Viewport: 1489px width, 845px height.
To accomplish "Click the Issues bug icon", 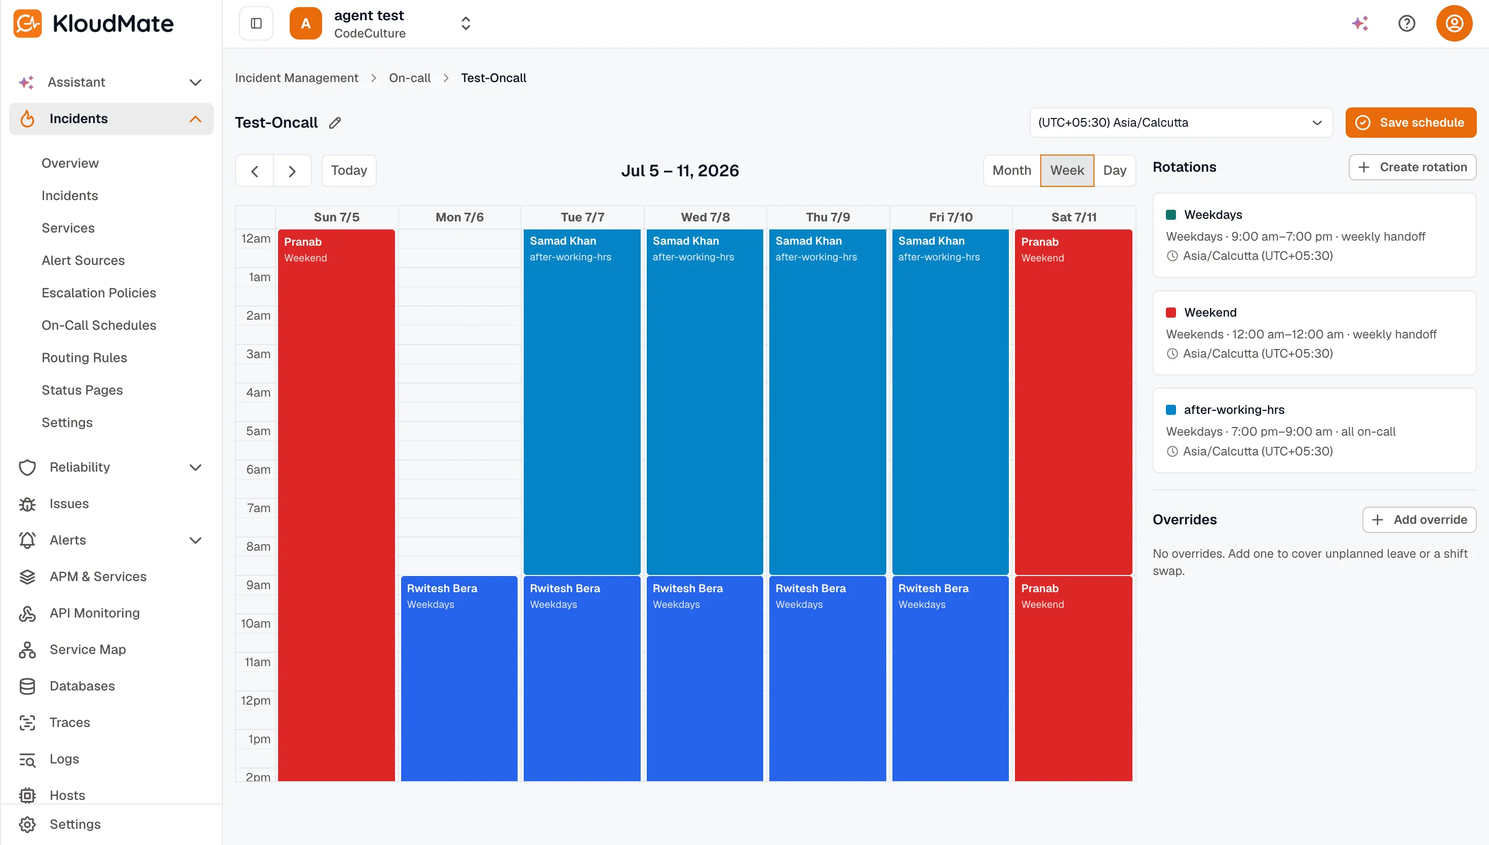I will [27, 504].
